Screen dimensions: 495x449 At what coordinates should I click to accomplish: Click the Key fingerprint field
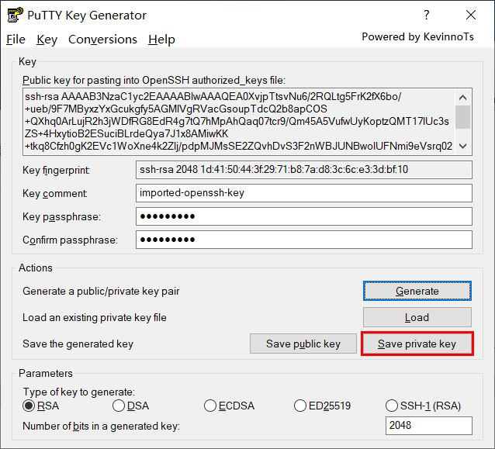304,170
